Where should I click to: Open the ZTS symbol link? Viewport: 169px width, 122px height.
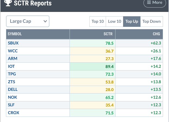[x=11, y=82]
